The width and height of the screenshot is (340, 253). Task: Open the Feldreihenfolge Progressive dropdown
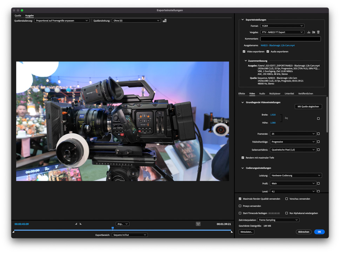pos(293,142)
